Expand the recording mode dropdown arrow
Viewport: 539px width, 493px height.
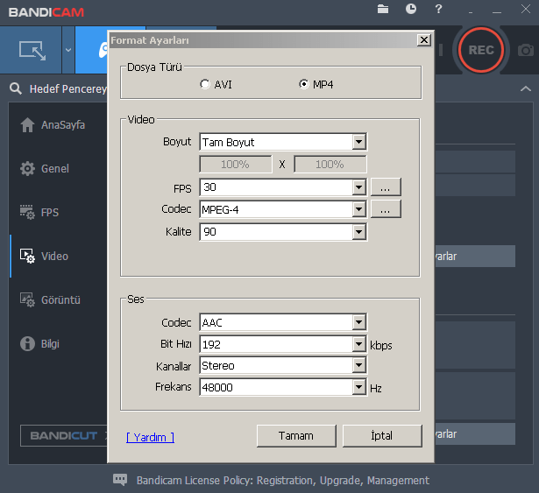68,50
